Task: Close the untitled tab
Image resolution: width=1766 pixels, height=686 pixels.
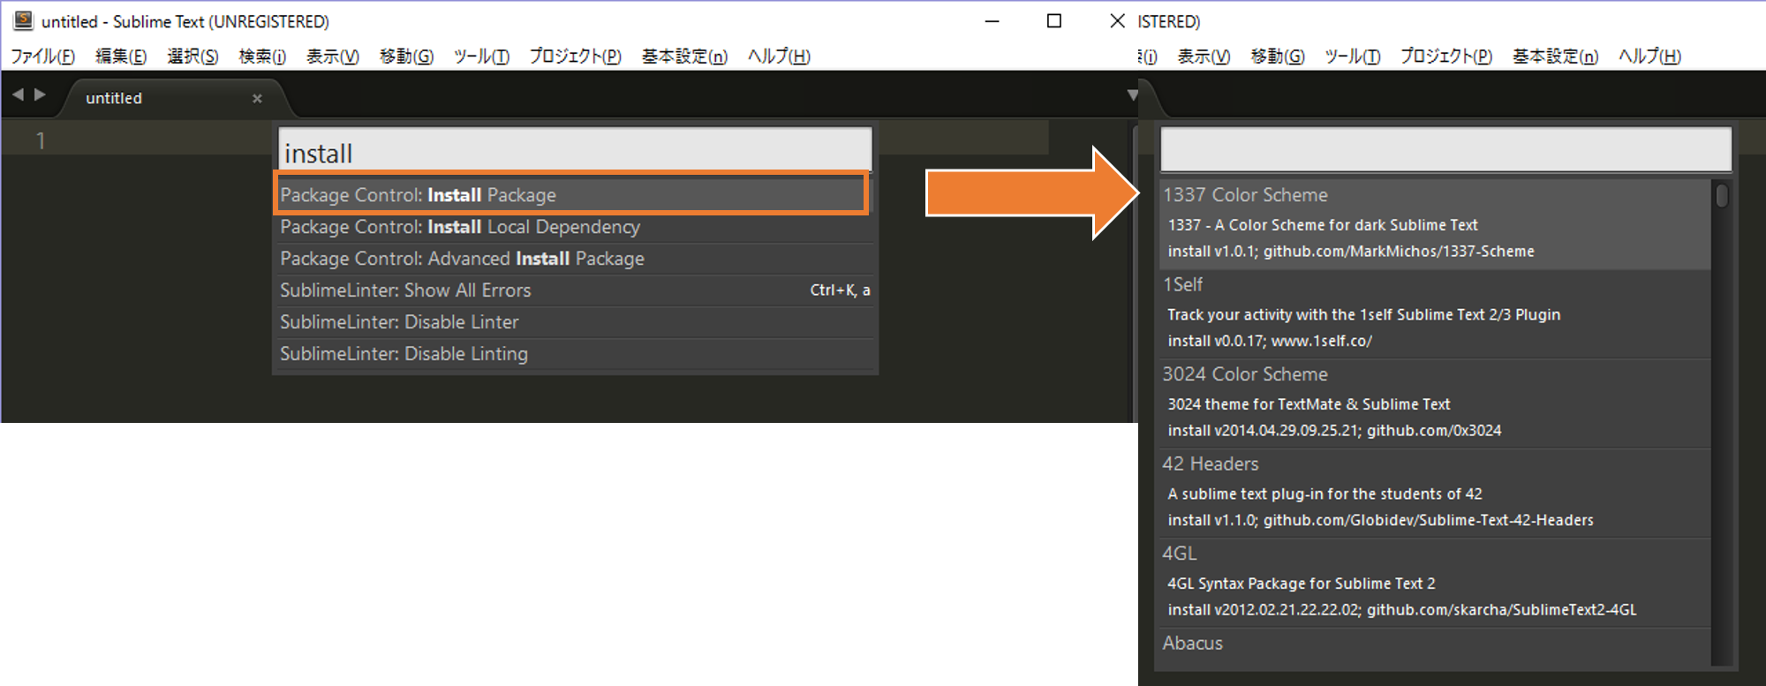Action: [257, 98]
